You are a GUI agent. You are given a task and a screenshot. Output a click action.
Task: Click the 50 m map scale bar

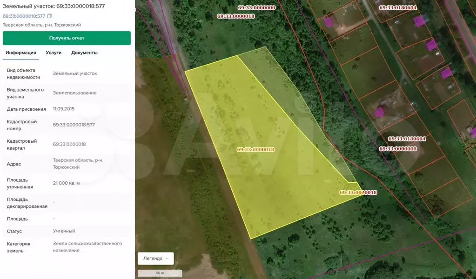point(160,273)
